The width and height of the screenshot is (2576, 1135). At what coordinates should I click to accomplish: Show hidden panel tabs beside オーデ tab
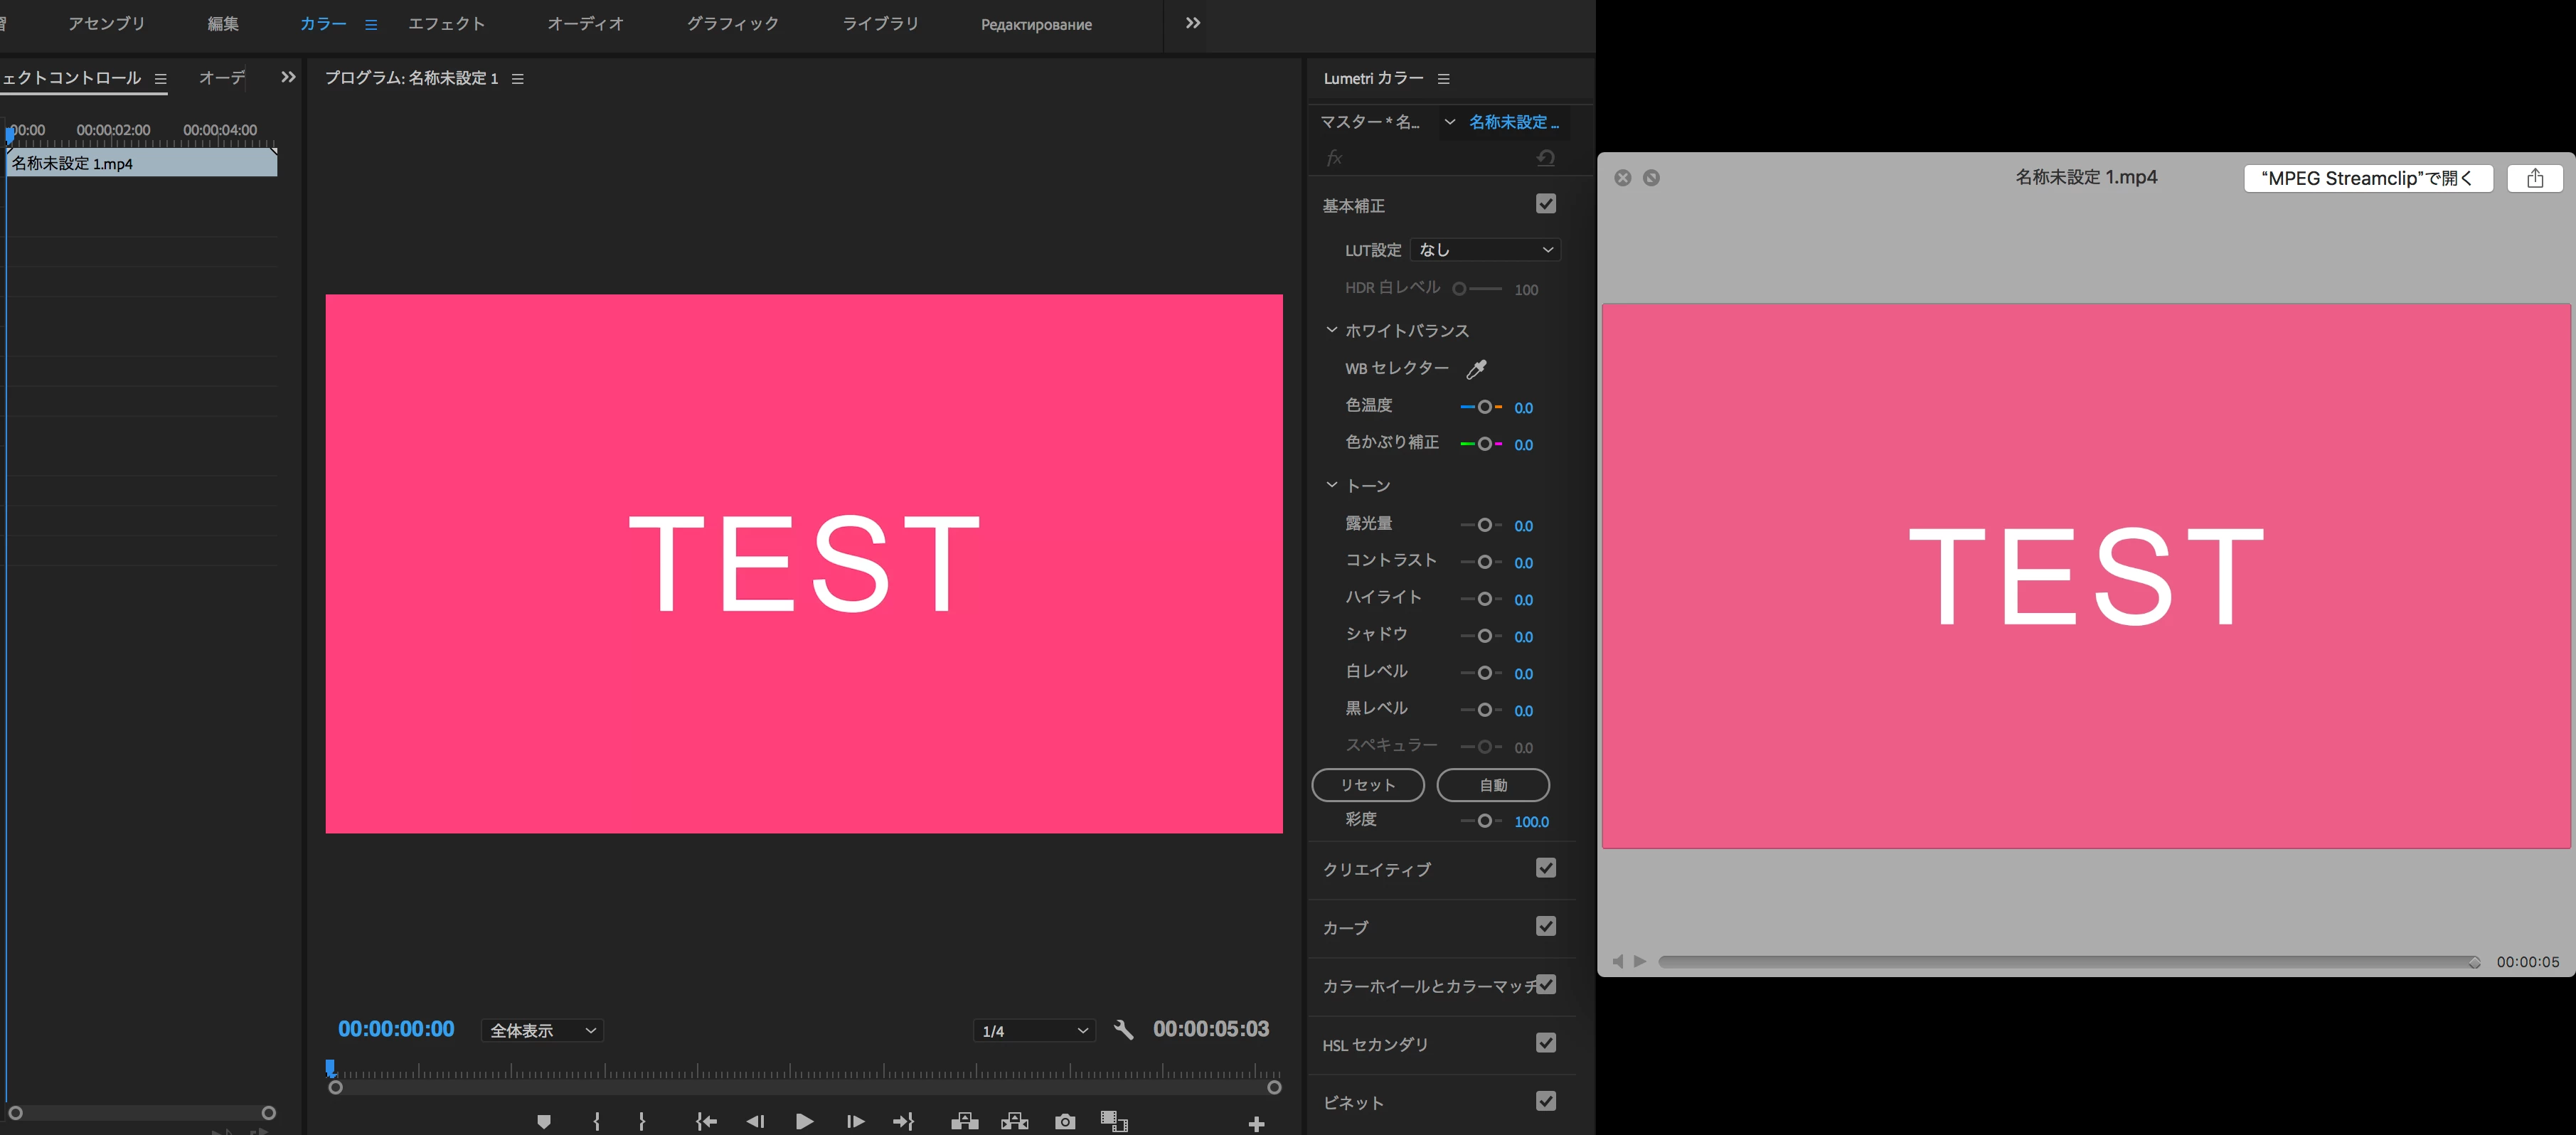point(288,77)
